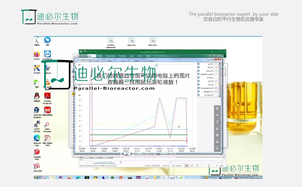Toggle the Temperature_SP trace checkbox
The image size is (302, 187).
pyautogui.click(x=199, y=88)
